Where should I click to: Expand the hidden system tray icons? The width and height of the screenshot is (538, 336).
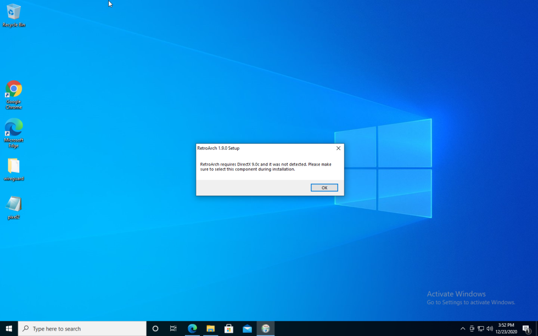click(463, 328)
